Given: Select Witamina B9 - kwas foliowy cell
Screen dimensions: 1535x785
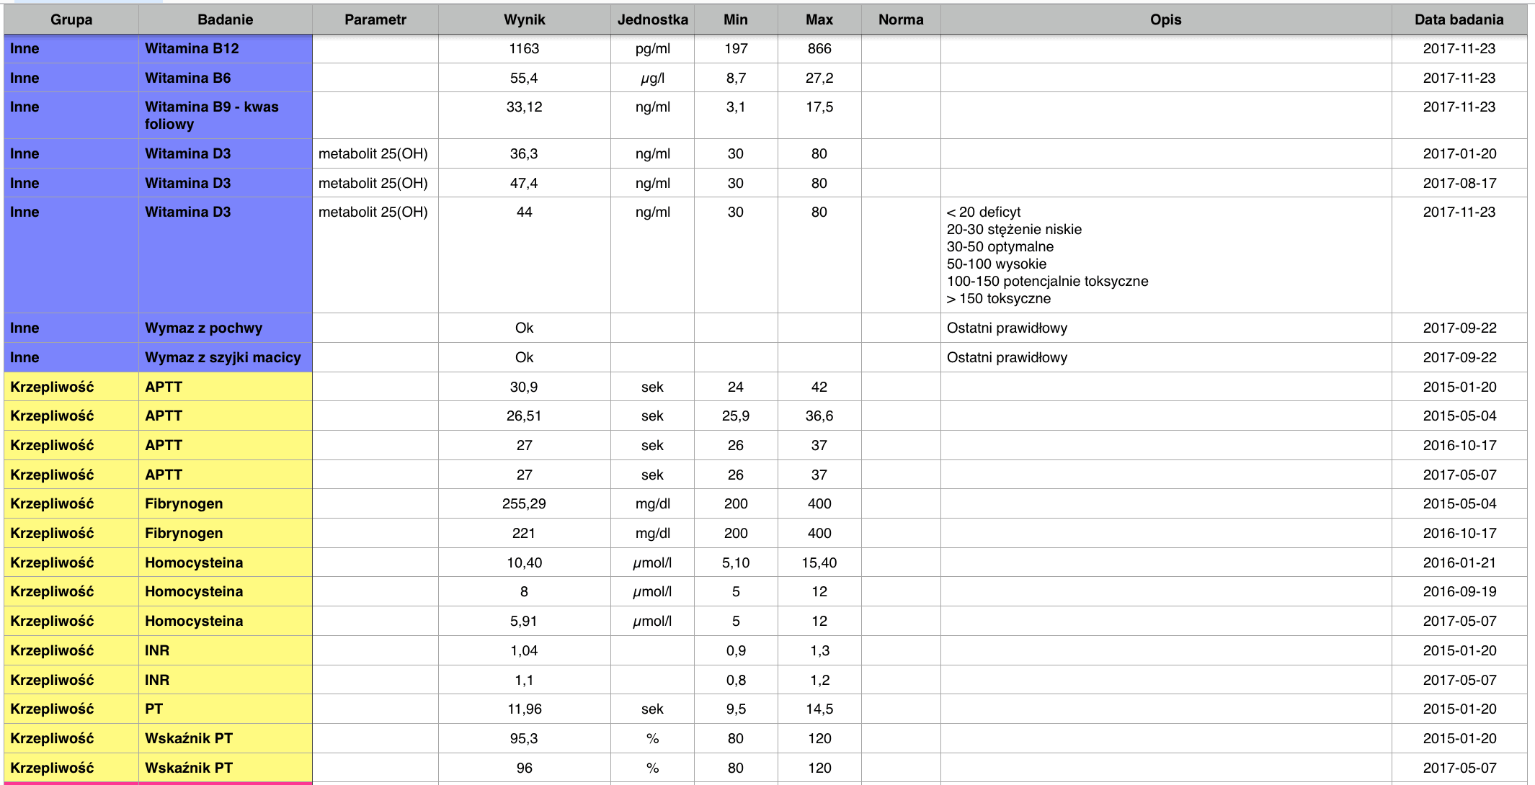Looking at the screenshot, I should [x=226, y=115].
